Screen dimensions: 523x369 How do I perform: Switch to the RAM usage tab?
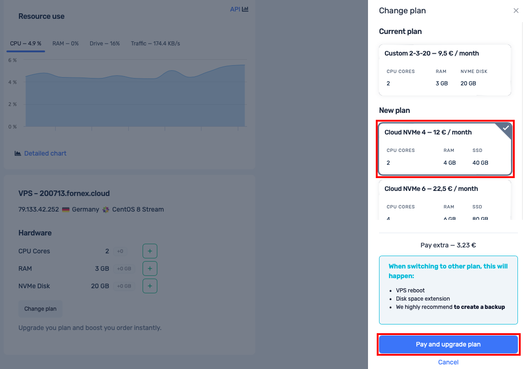[65, 44]
